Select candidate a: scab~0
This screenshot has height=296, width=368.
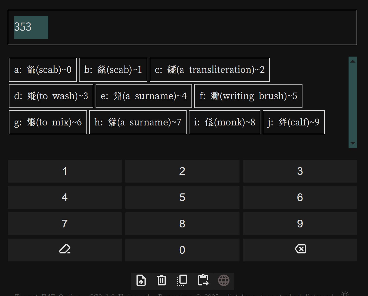click(x=43, y=70)
